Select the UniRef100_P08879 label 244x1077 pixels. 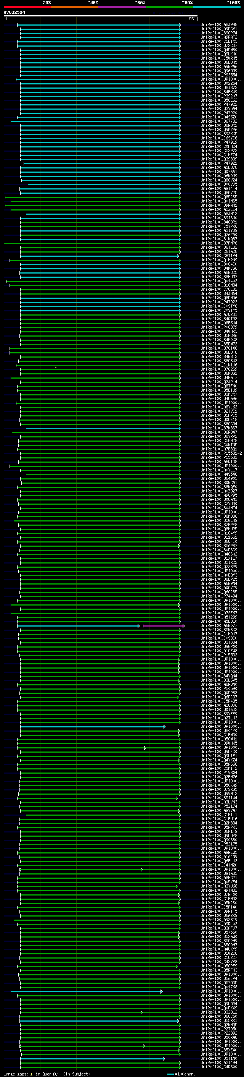coord(219,327)
